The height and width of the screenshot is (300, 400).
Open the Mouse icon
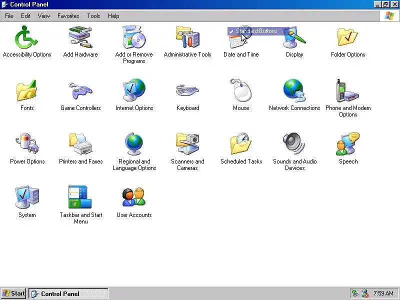pyautogui.click(x=241, y=91)
